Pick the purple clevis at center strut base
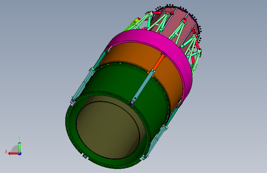Image resolution: width=267 pixels, height=173 pixels. (x=131, y=103)
